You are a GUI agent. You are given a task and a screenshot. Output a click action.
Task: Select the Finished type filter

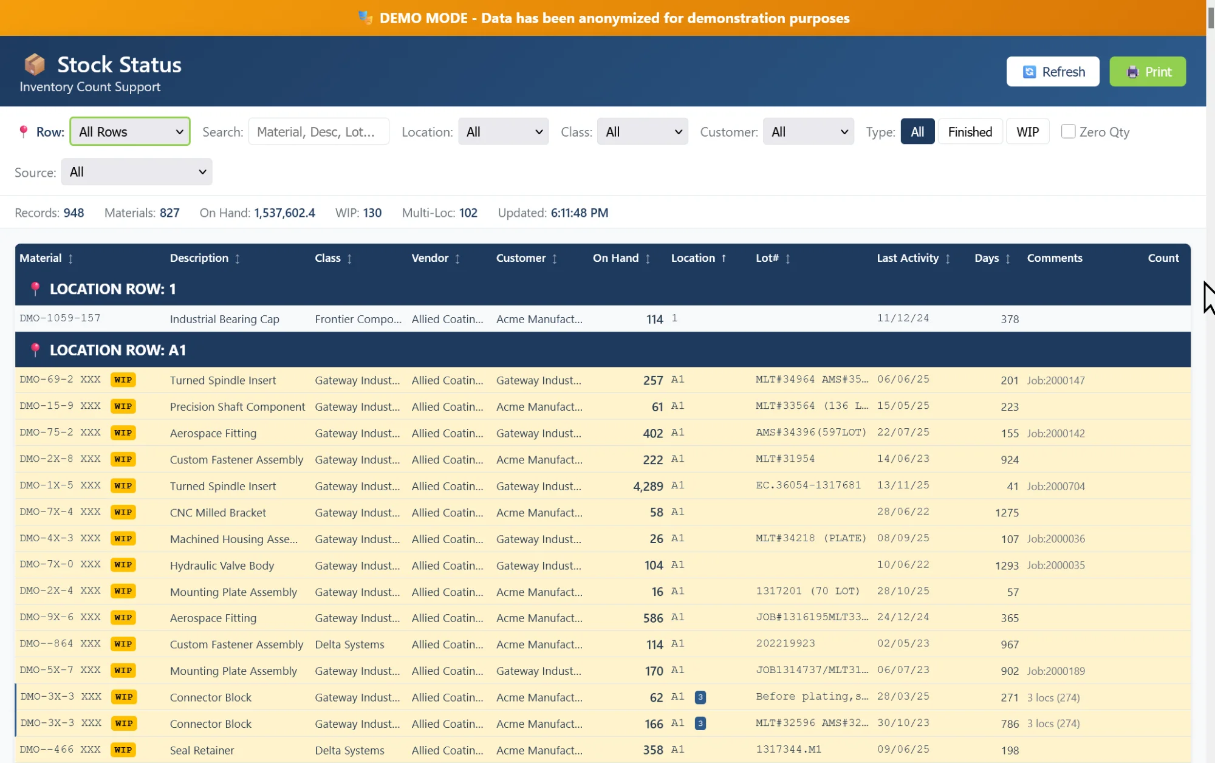coord(970,132)
